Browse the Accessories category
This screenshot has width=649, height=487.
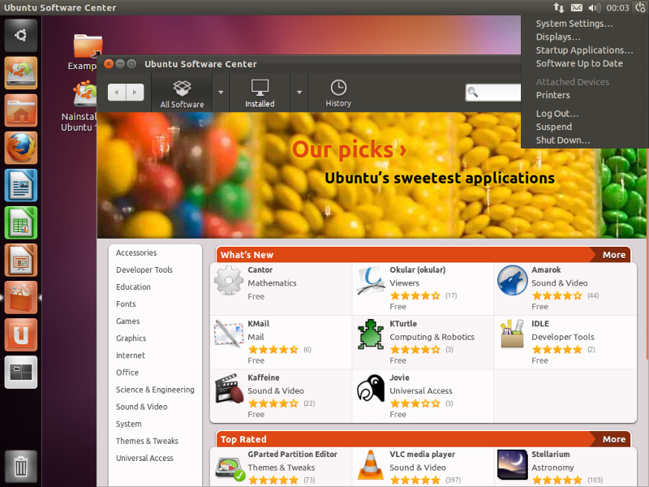[x=136, y=252]
